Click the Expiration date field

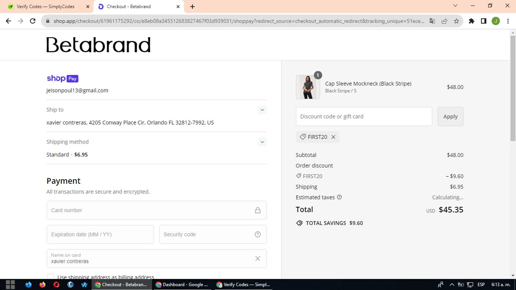100,235
